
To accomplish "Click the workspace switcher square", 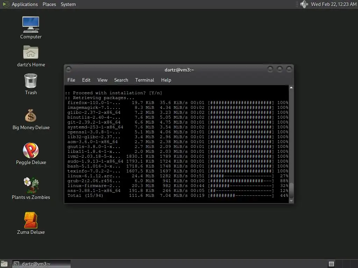I will [331, 264].
